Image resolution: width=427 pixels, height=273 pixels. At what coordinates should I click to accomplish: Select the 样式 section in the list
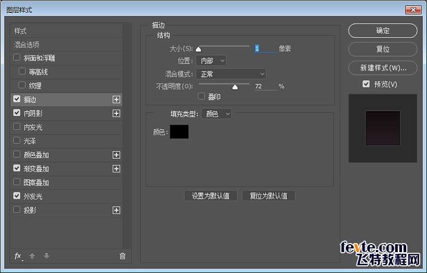coord(66,31)
